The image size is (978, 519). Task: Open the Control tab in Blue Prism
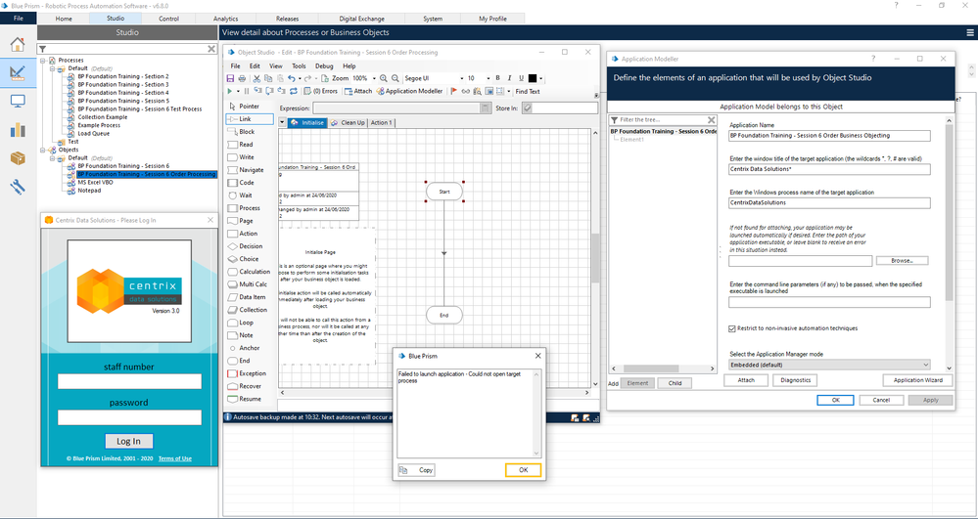(x=168, y=19)
